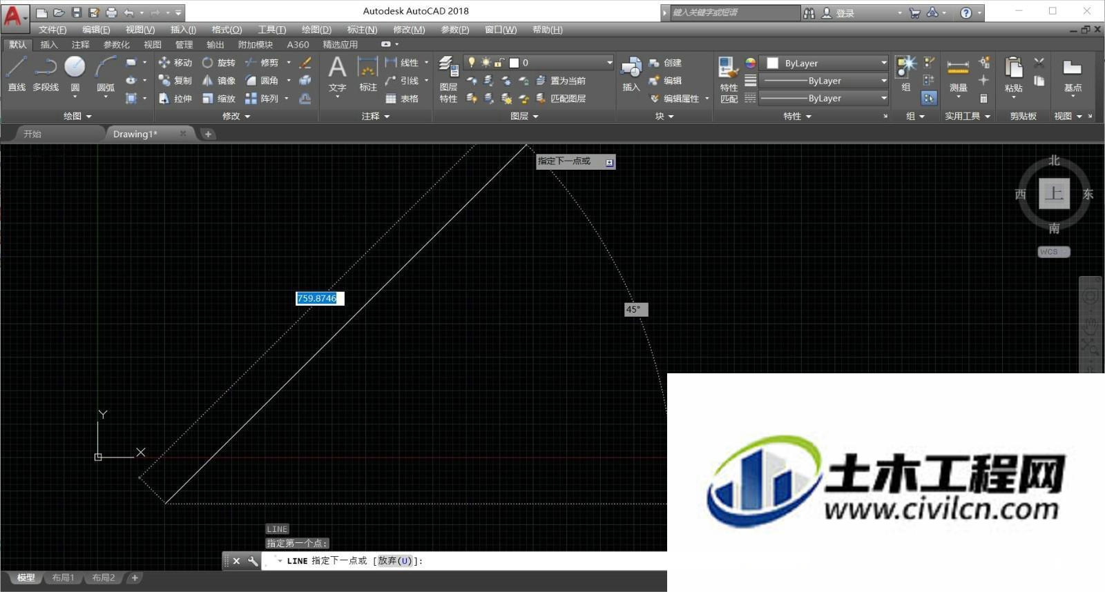Click the 阵列 (Array) tool
1105x592 pixels.
(262, 99)
